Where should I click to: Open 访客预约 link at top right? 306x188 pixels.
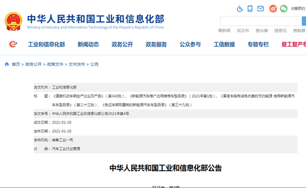coord(298,9)
